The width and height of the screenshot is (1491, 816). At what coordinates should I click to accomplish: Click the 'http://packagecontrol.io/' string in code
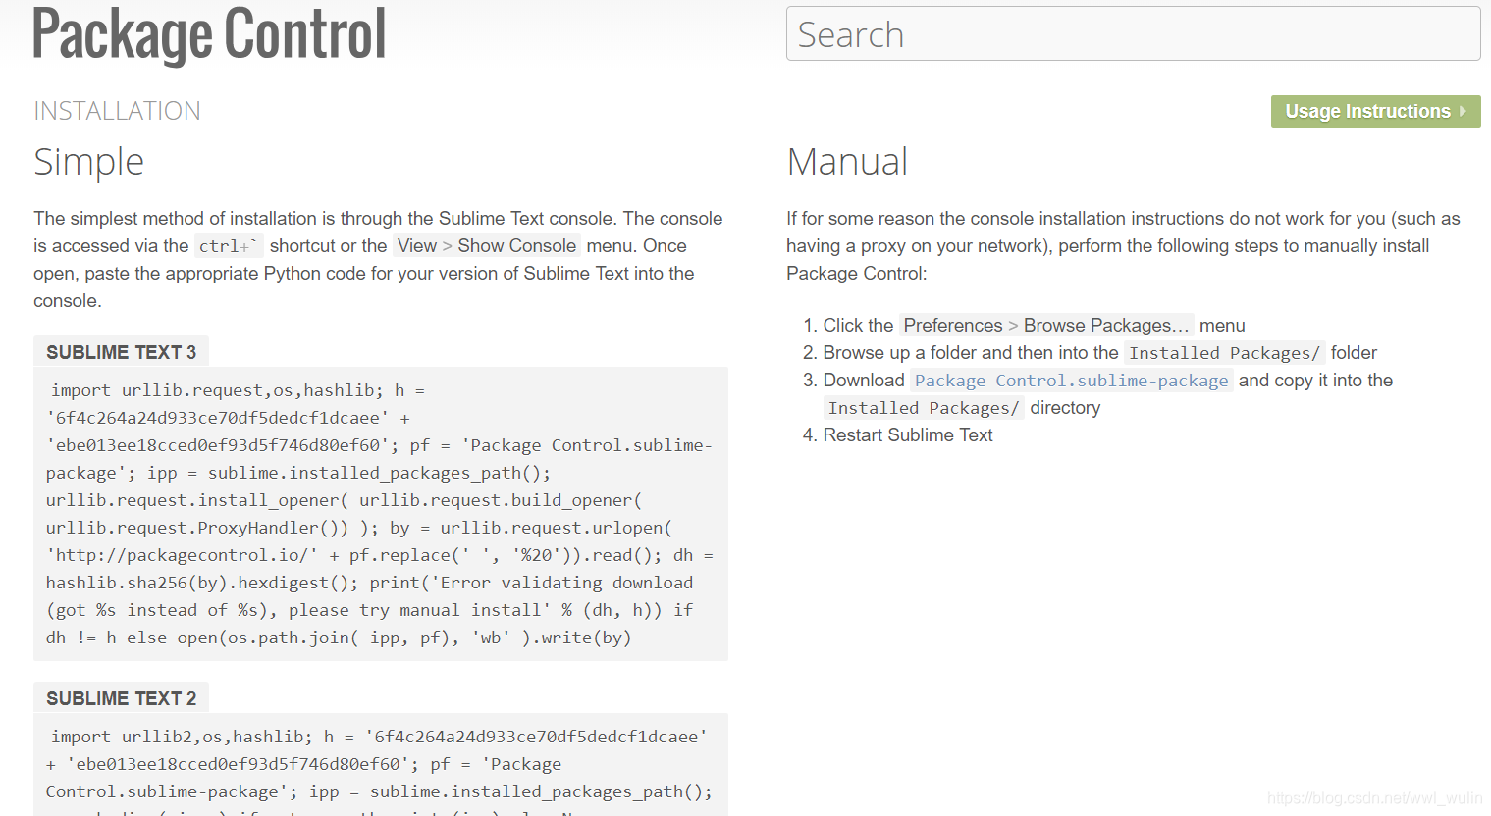[x=182, y=555]
